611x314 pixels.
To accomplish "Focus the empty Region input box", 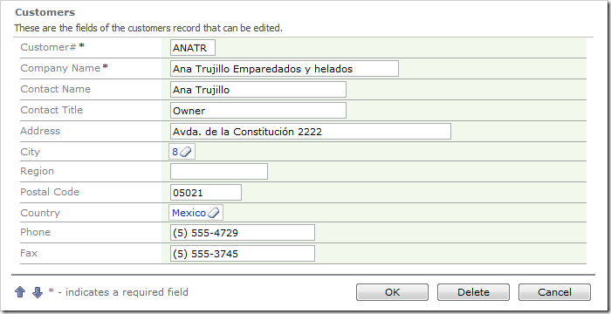I will click(219, 172).
